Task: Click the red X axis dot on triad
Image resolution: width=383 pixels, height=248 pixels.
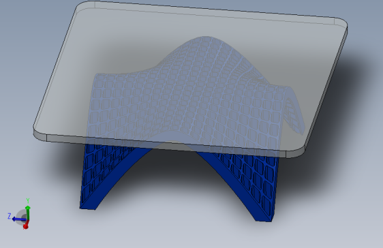Action: [26, 226]
